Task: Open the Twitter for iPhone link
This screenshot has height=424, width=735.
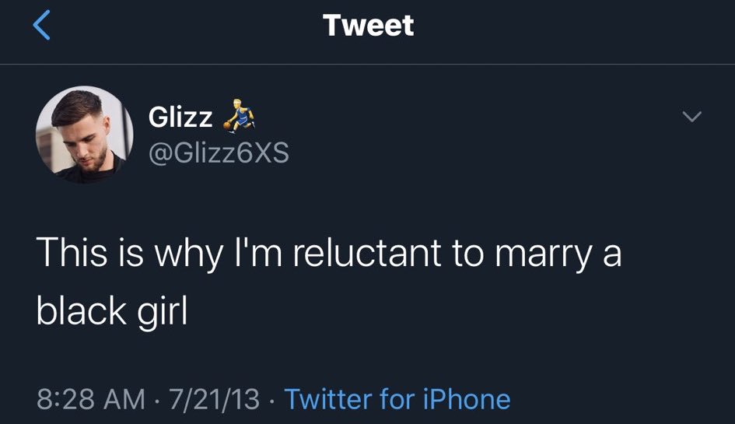Action: [x=397, y=399]
